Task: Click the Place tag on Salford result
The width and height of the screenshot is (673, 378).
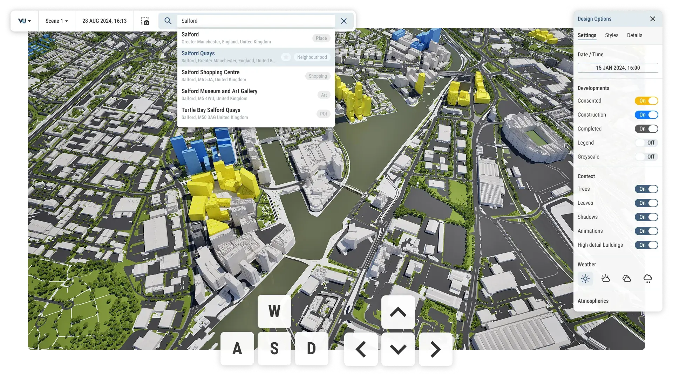Action: [321, 38]
